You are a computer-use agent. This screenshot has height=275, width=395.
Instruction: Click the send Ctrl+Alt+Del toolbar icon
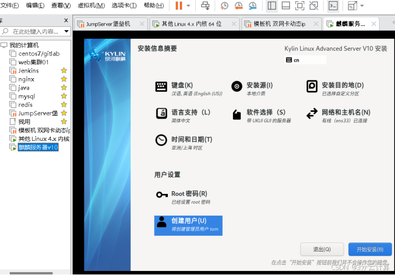(x=205, y=6)
